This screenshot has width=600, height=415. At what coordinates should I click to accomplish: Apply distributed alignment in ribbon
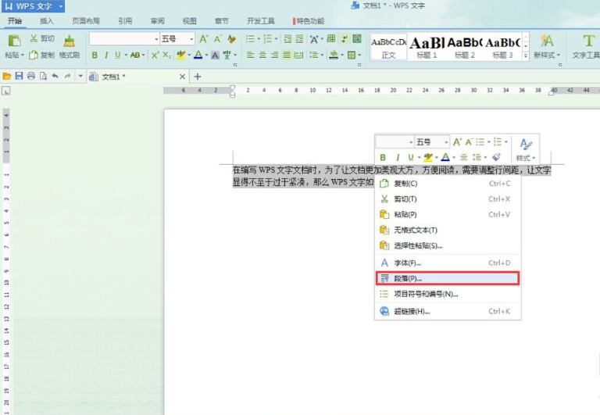(x=299, y=55)
